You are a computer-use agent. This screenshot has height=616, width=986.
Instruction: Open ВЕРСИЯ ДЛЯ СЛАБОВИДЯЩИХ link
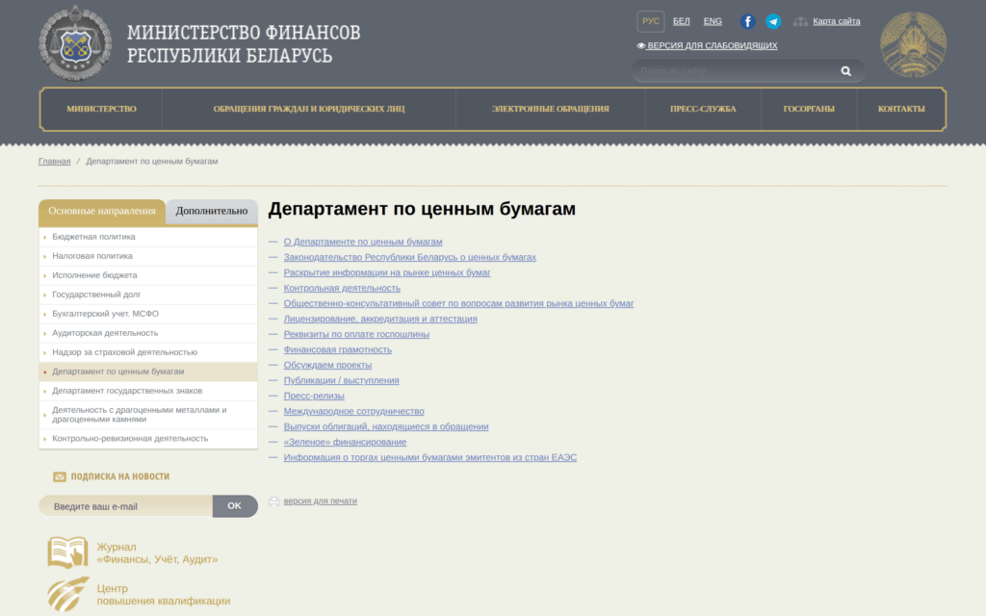click(712, 46)
